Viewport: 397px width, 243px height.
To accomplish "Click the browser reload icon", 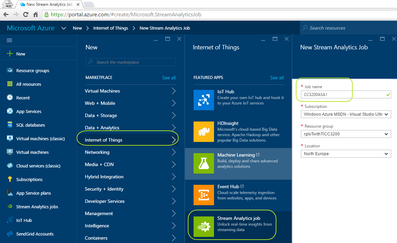I will click(26, 14).
